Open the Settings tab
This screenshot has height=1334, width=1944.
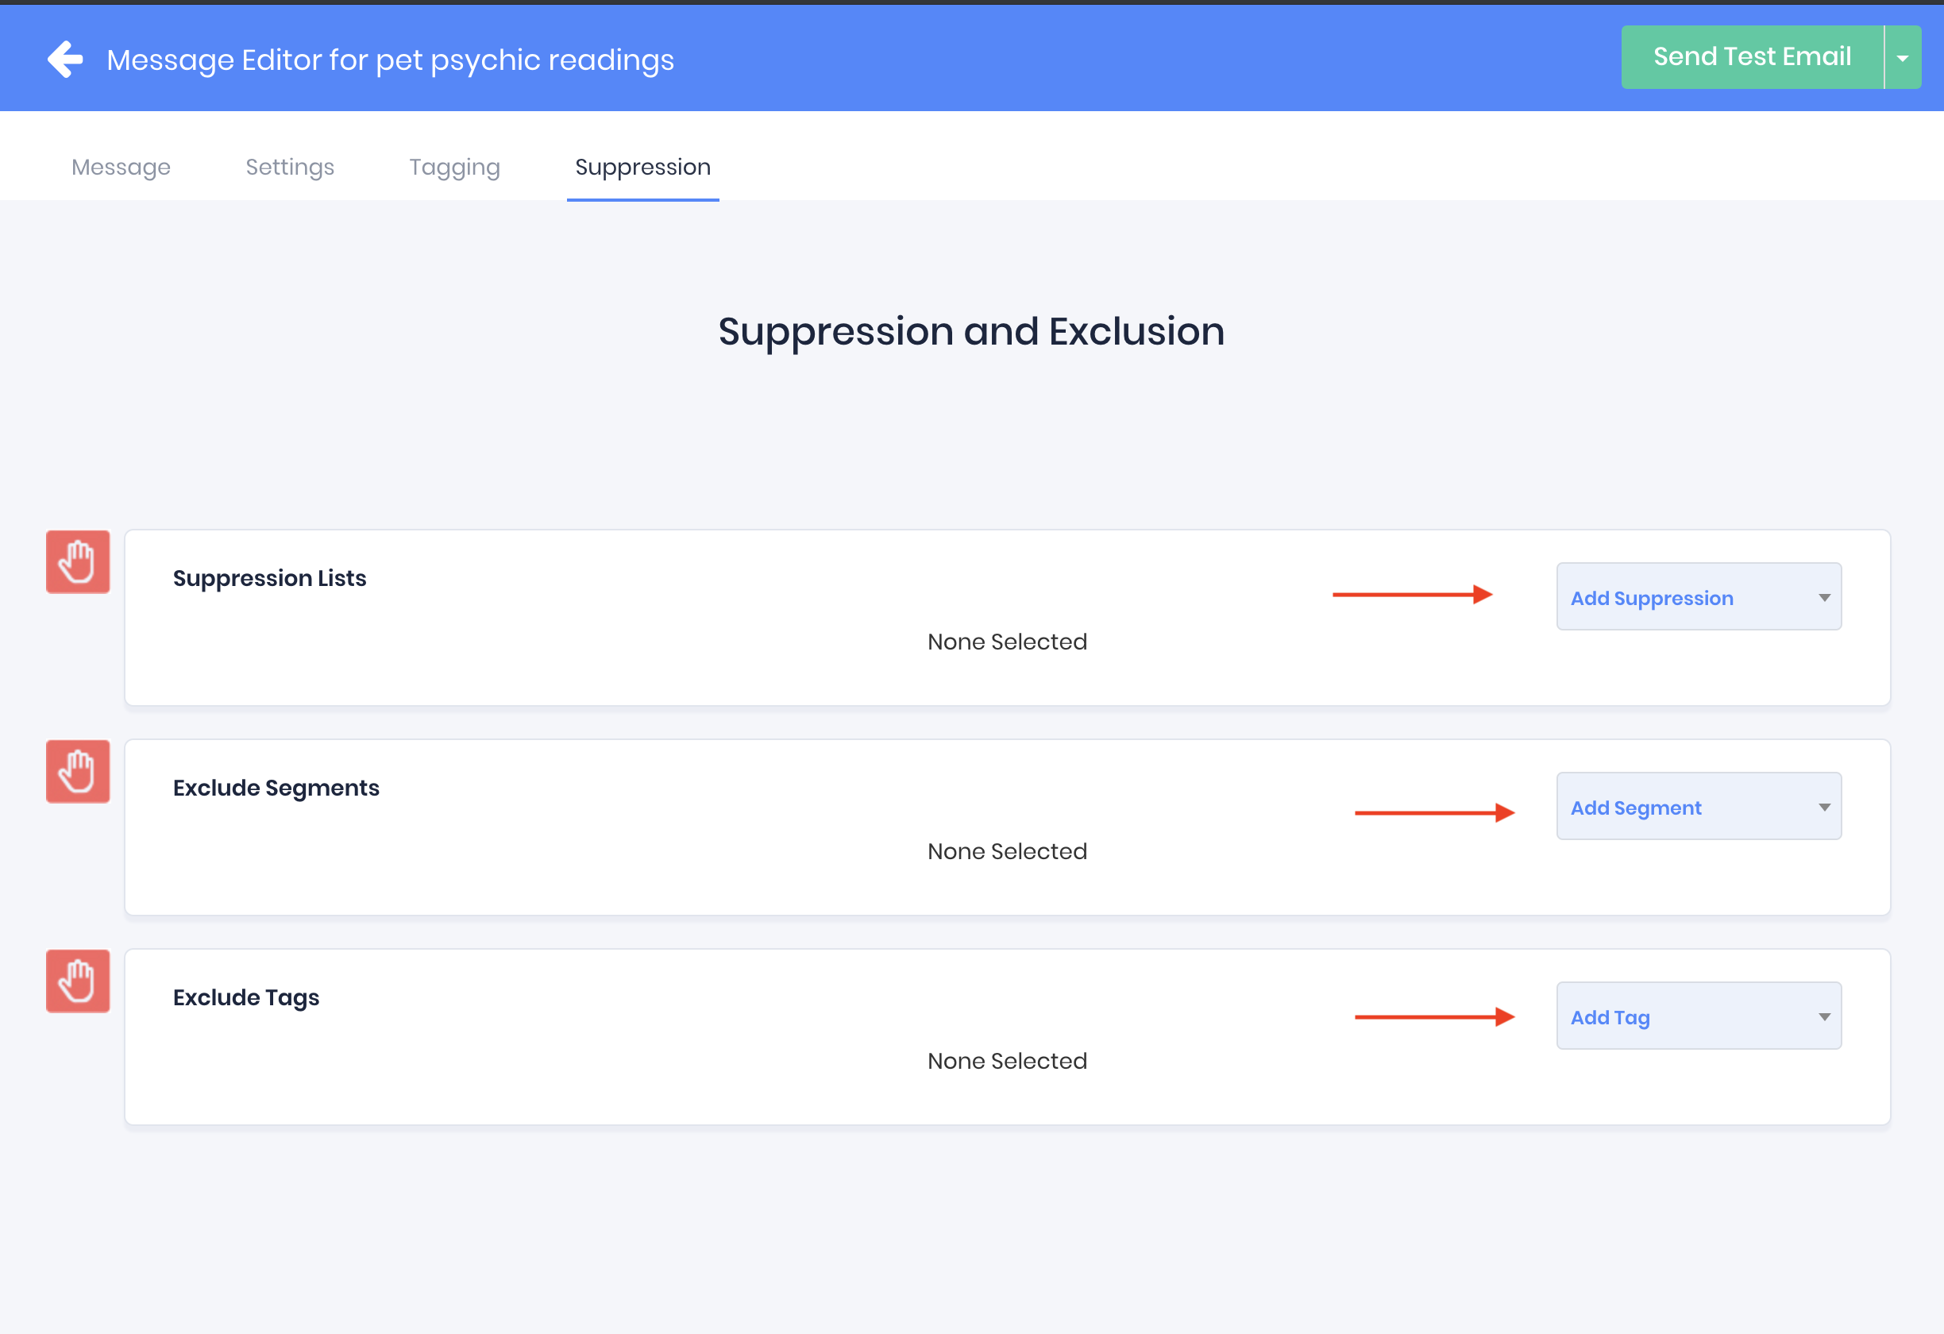coord(289,168)
